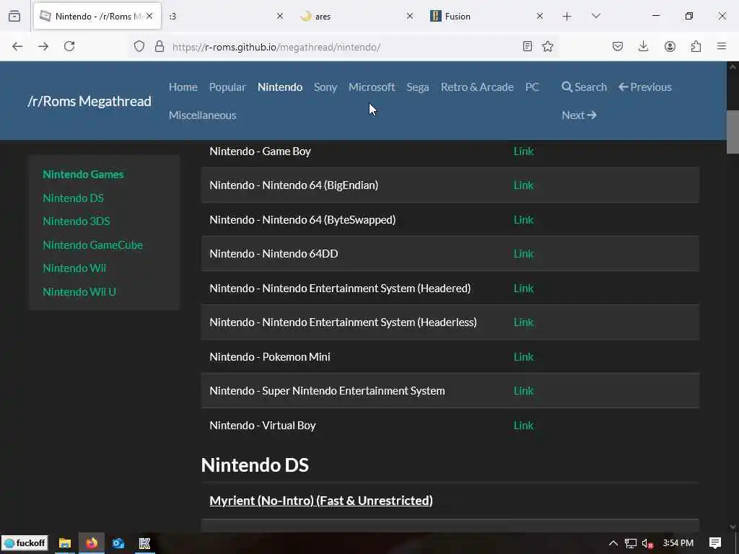Open Link for NES (Headerless)
Image resolution: width=739 pixels, height=554 pixels.
coord(523,322)
